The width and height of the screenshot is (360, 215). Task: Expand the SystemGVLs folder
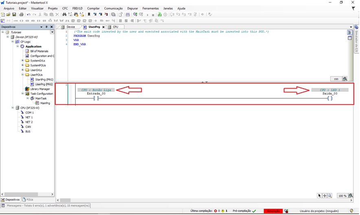pos(22,61)
